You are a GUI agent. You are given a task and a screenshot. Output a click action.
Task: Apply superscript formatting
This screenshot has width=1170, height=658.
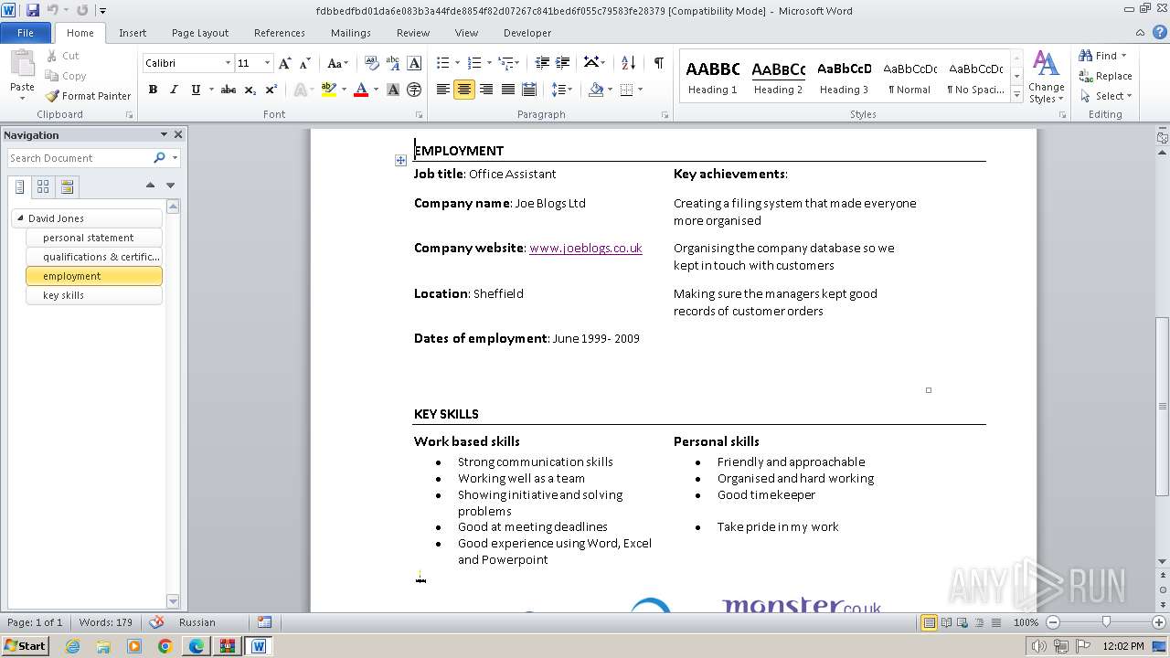(271, 90)
